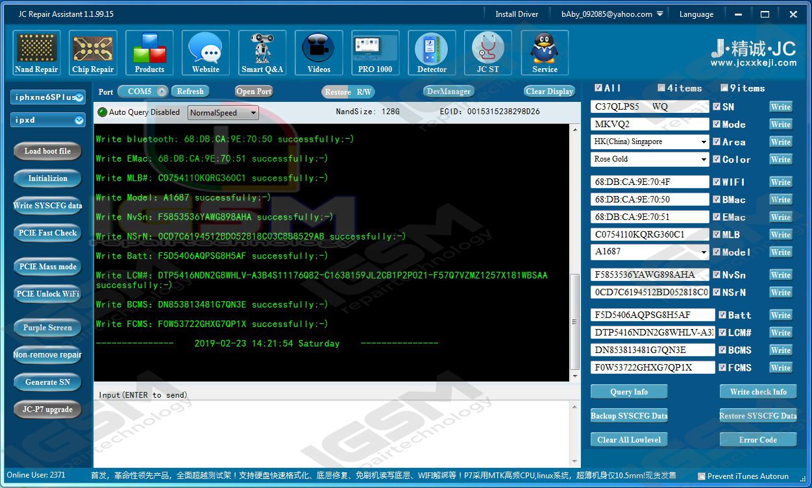Open the PRO 1000 tool
The width and height of the screenshot is (812, 488).
click(x=375, y=53)
